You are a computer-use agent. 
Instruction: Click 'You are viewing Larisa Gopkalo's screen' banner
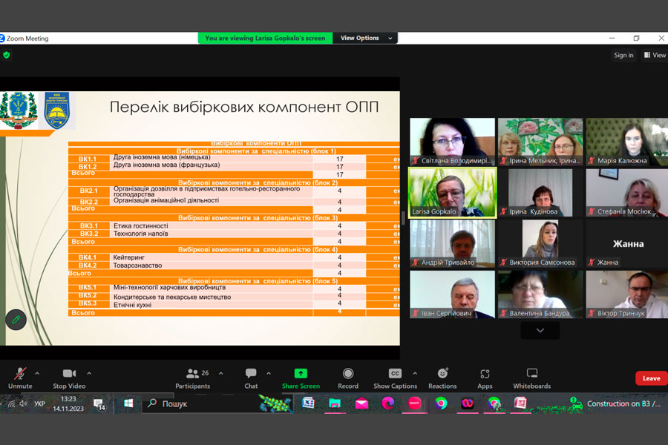265,38
